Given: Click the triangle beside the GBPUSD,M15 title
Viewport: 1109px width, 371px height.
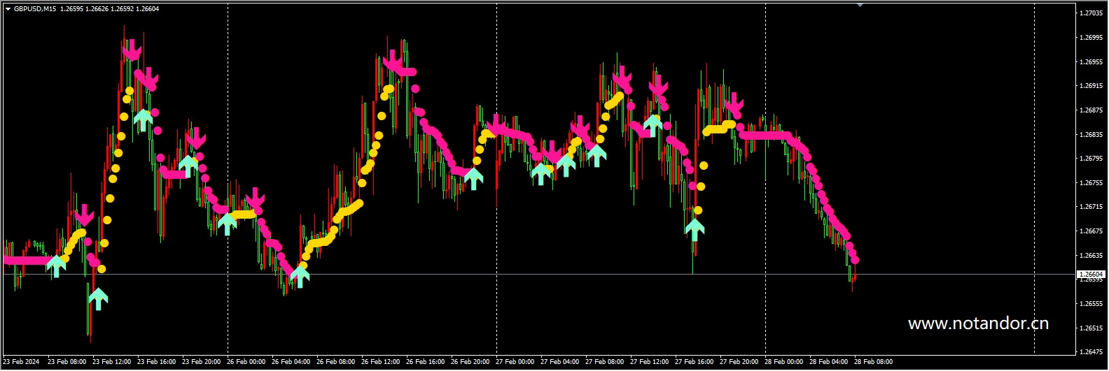Looking at the screenshot, I should click(x=8, y=9).
